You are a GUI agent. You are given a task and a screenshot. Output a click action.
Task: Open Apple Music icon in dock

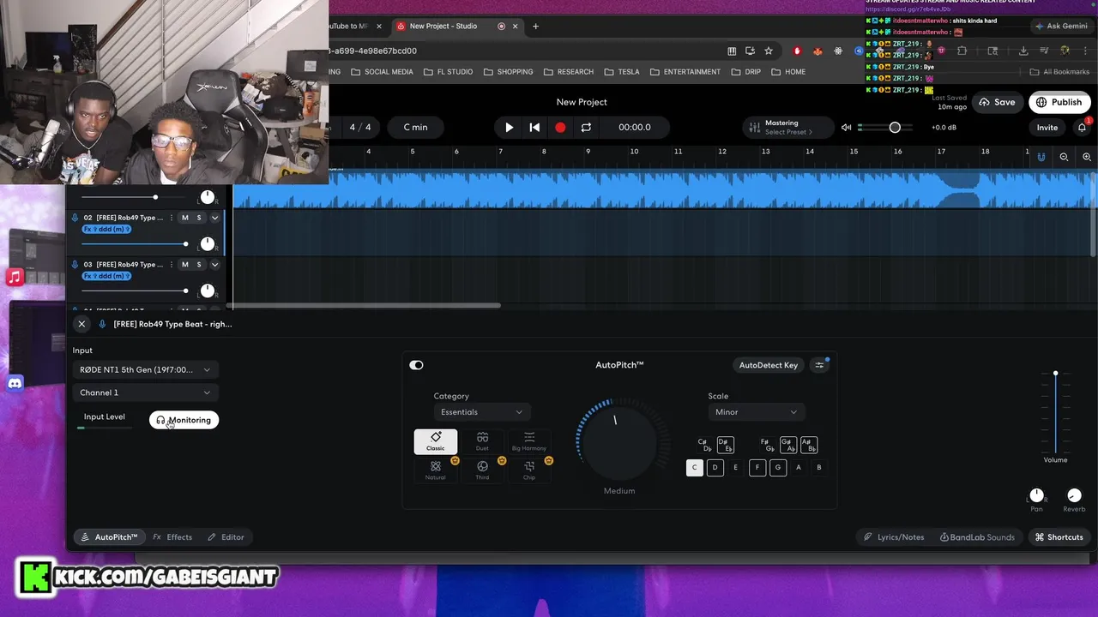pyautogui.click(x=15, y=277)
